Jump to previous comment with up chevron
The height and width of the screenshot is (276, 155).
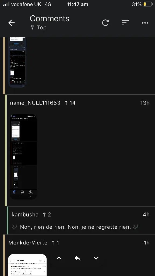click(x=59, y=258)
